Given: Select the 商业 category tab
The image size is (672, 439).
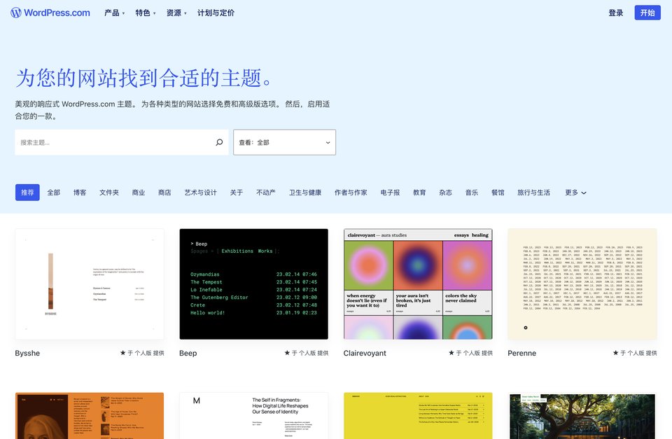Looking at the screenshot, I should (139, 193).
